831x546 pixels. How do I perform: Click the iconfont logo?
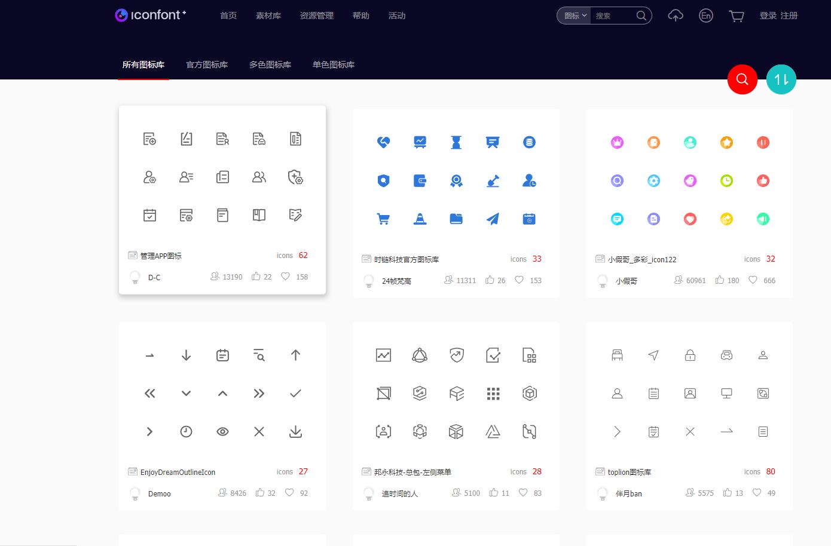pyautogui.click(x=151, y=15)
